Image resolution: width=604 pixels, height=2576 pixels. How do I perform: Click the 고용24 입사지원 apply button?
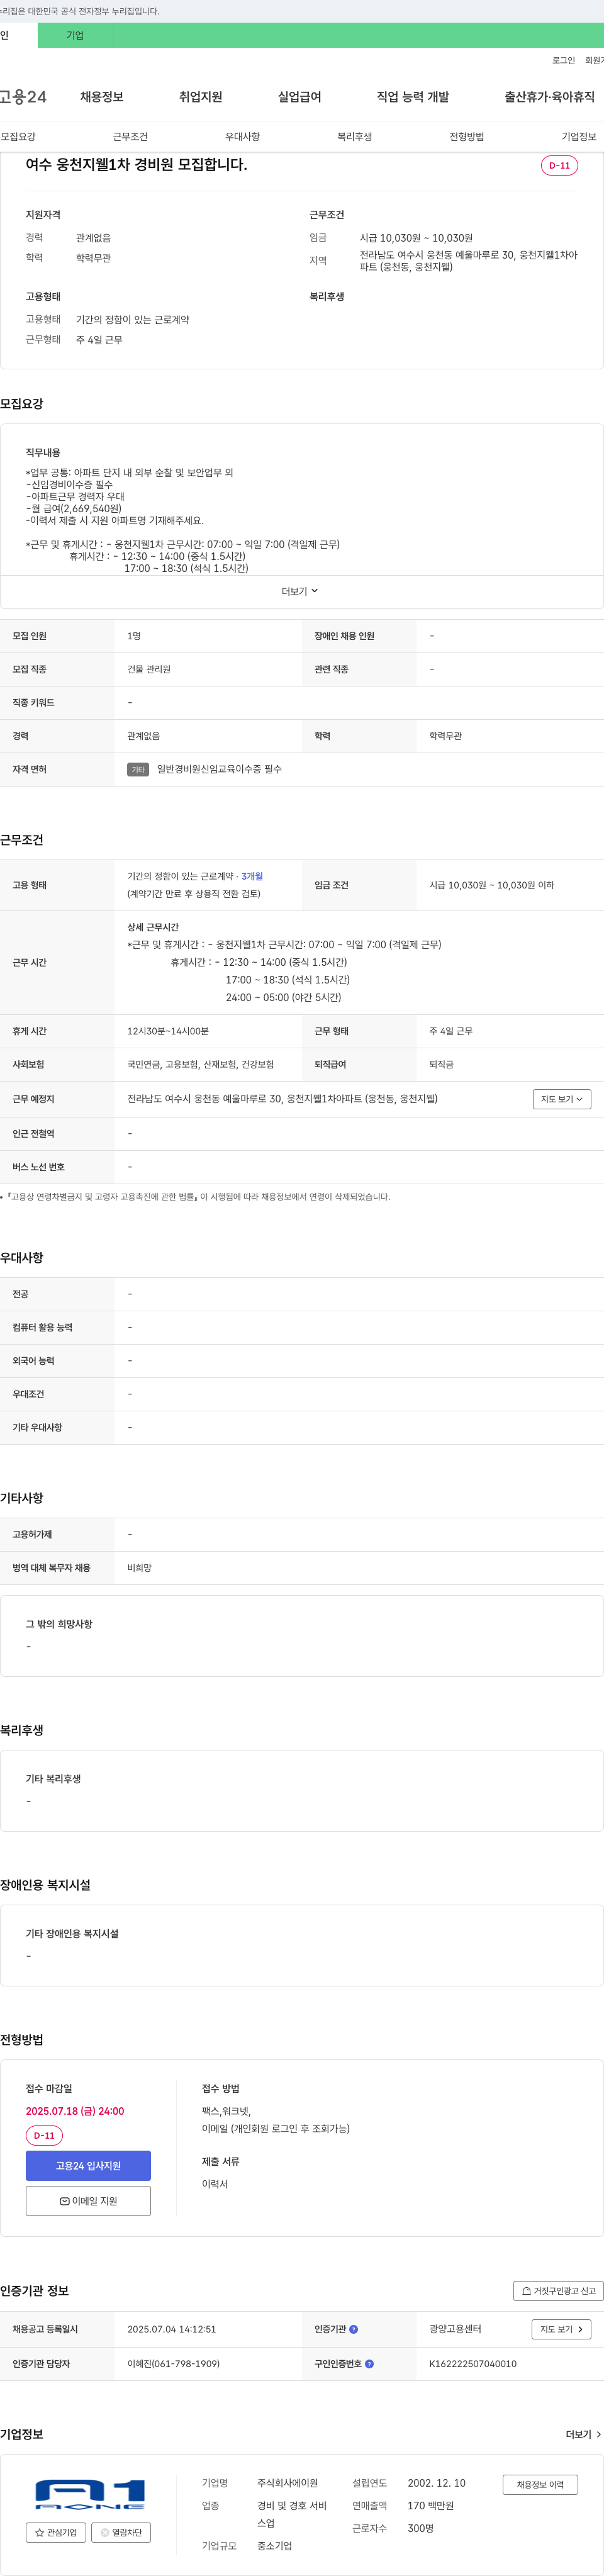click(x=88, y=2165)
